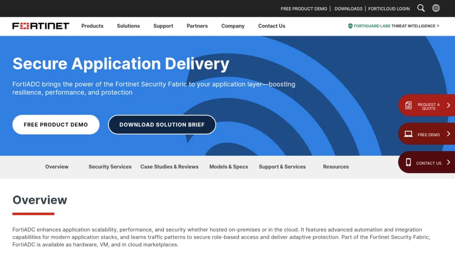Click the Download Solution Brief button
Image resolution: width=455 pixels, height=256 pixels.
[162, 125]
